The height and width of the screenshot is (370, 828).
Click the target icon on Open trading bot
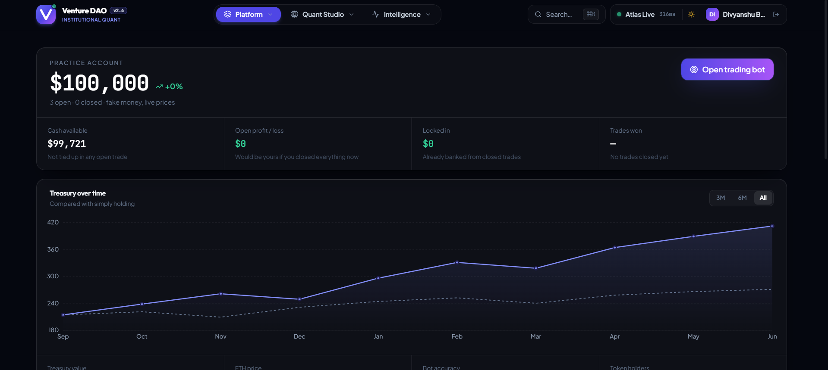[x=694, y=69]
